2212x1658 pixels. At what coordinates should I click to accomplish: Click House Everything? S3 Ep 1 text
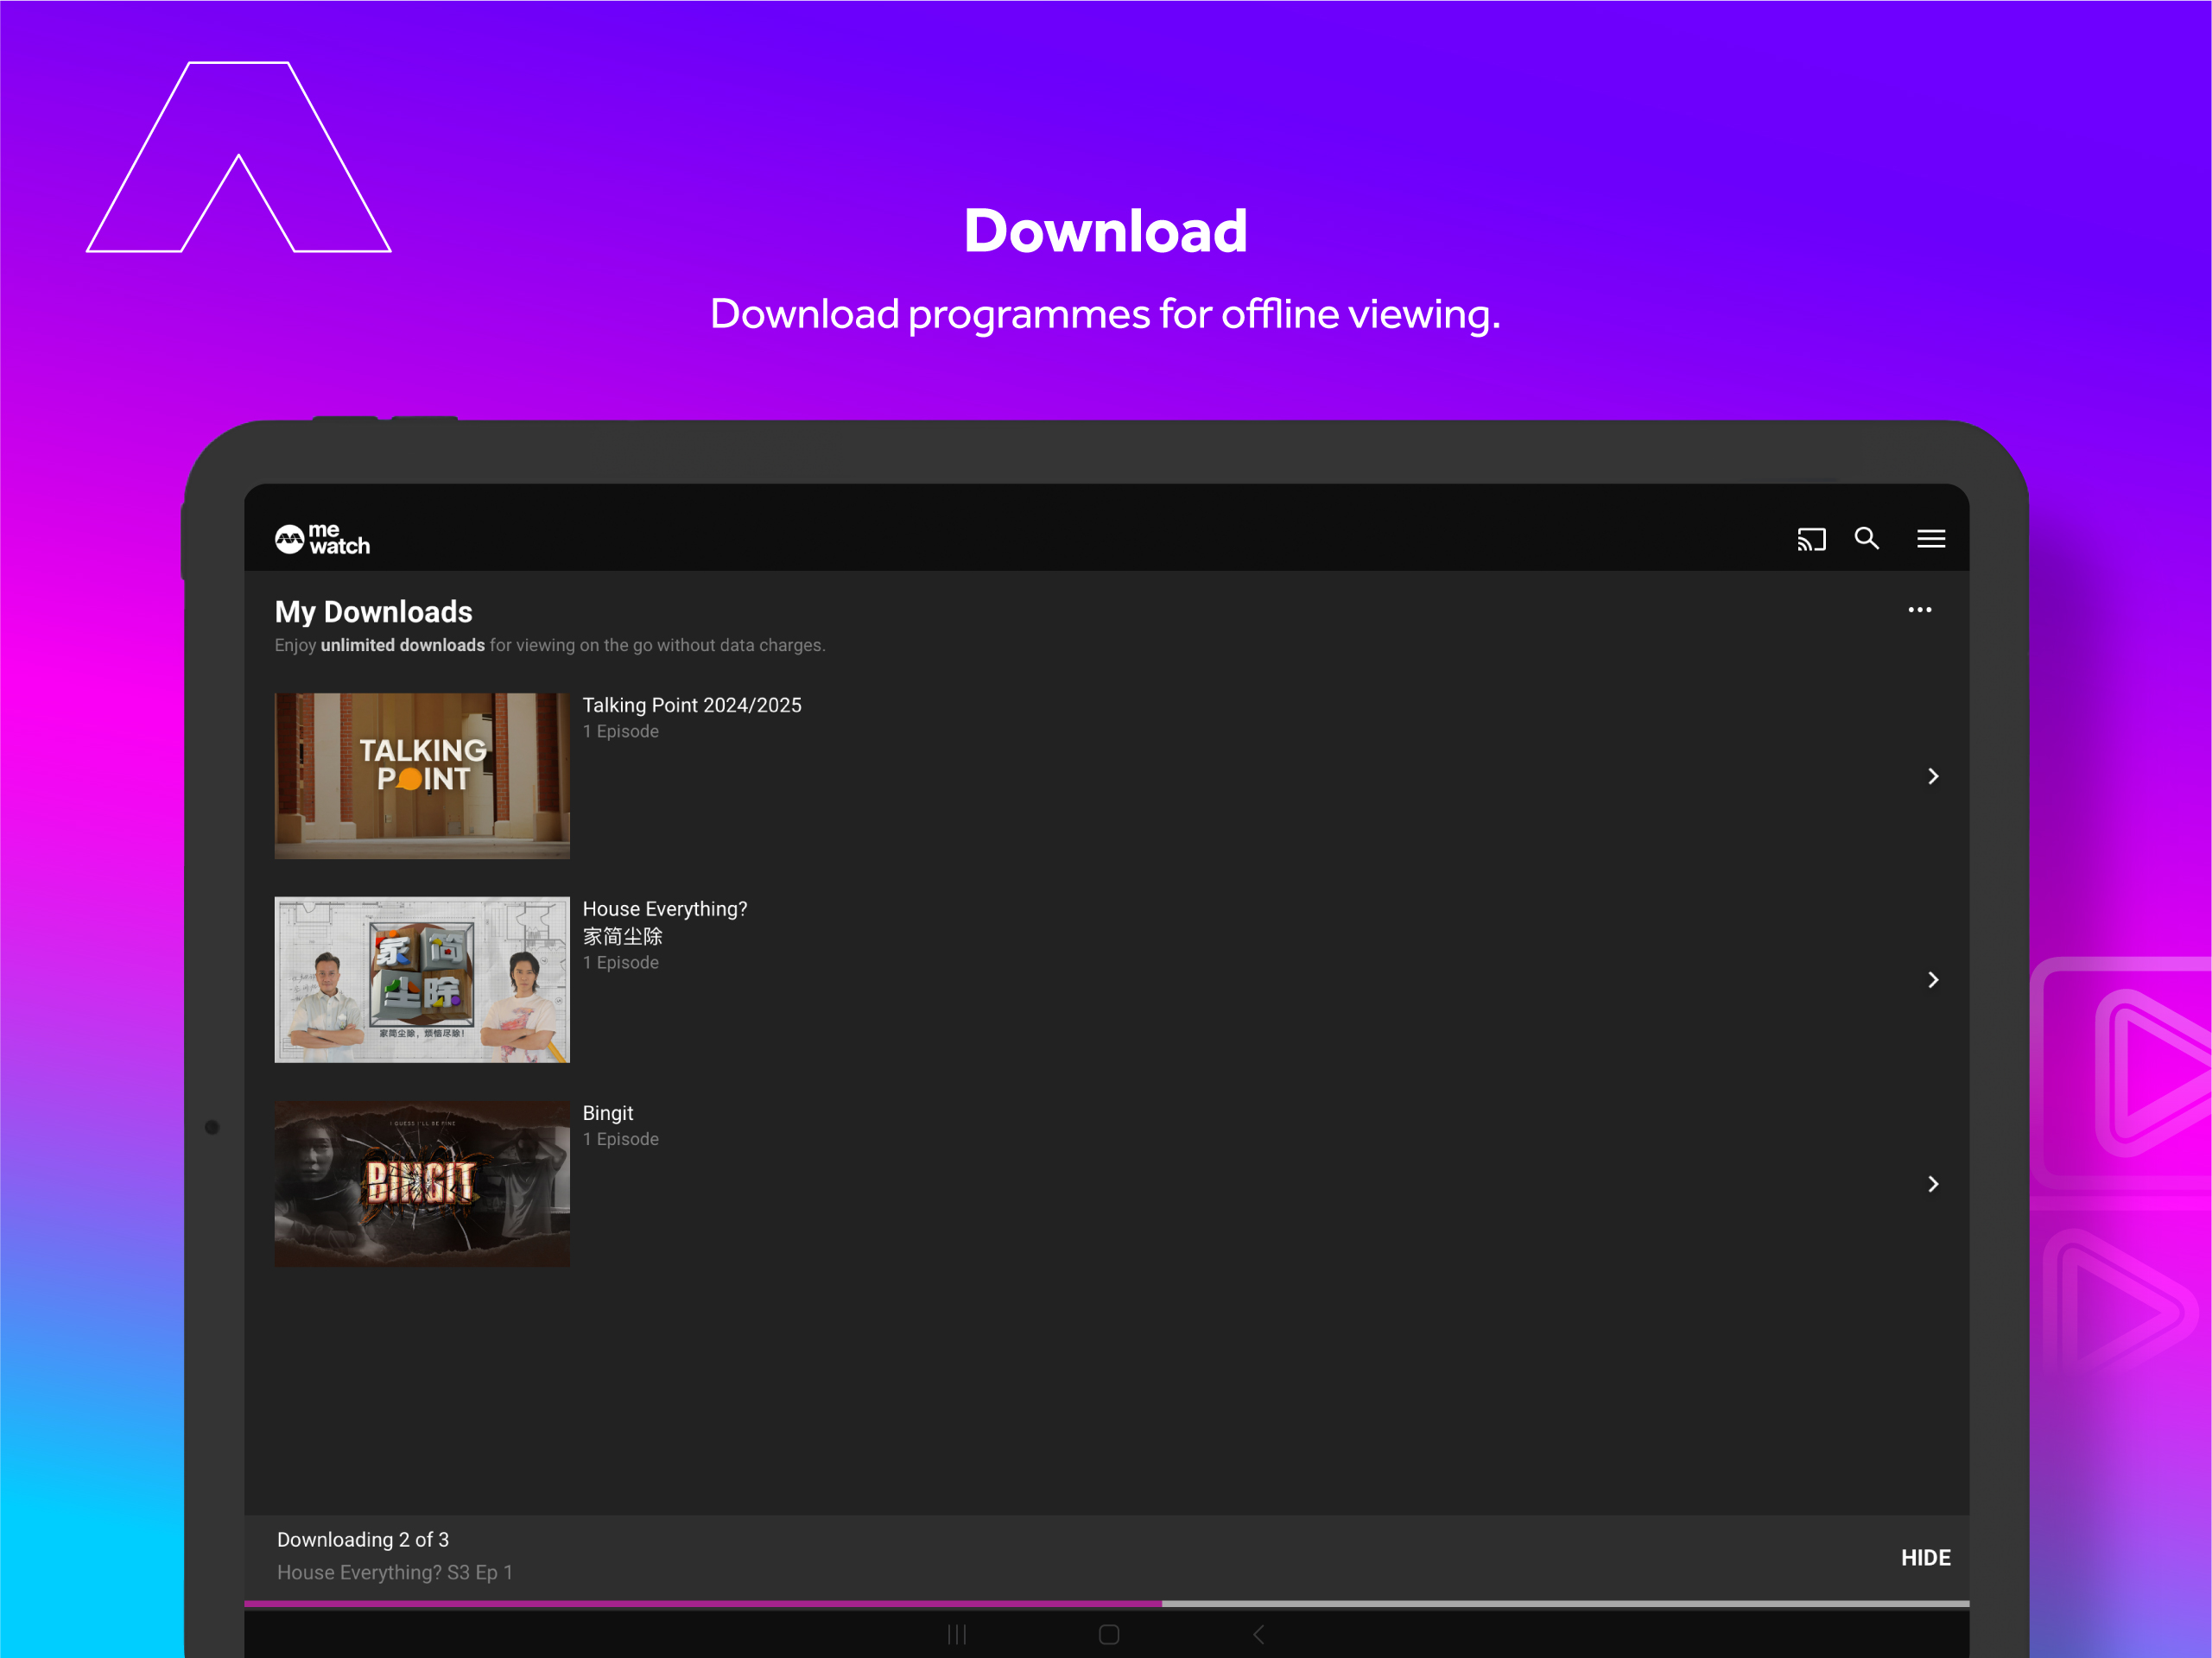tap(395, 1572)
